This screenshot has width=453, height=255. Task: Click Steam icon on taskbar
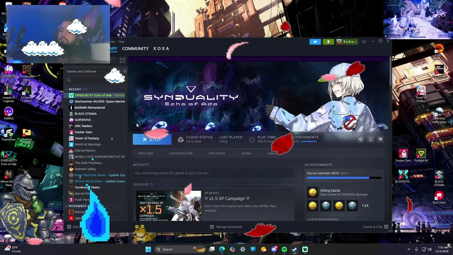point(294,249)
